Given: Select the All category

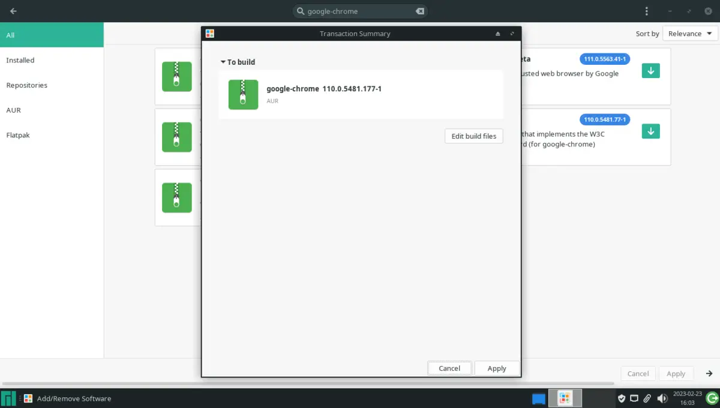Looking at the screenshot, I should pyautogui.click(x=52, y=35).
